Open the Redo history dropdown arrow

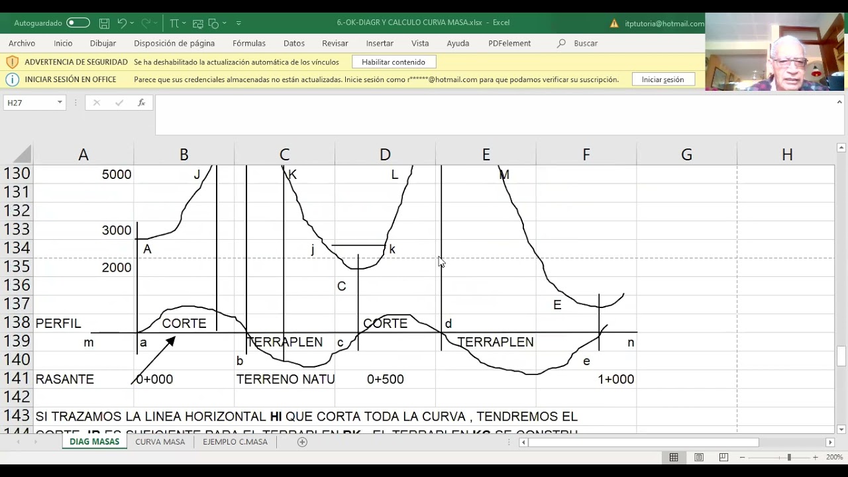[x=156, y=23]
